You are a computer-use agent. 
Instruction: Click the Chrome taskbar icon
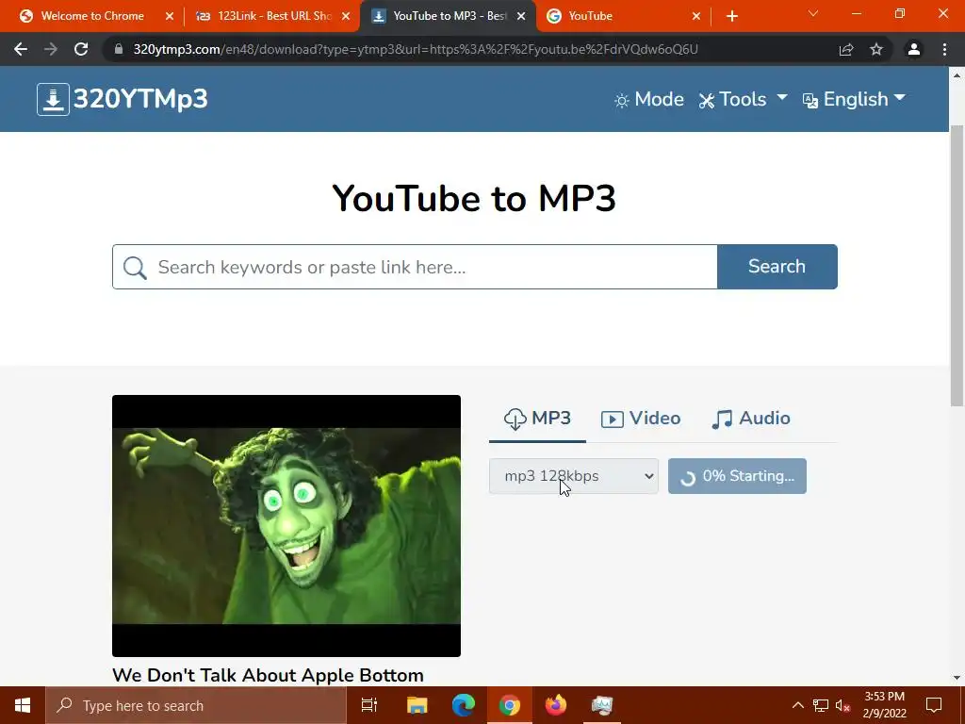click(510, 705)
